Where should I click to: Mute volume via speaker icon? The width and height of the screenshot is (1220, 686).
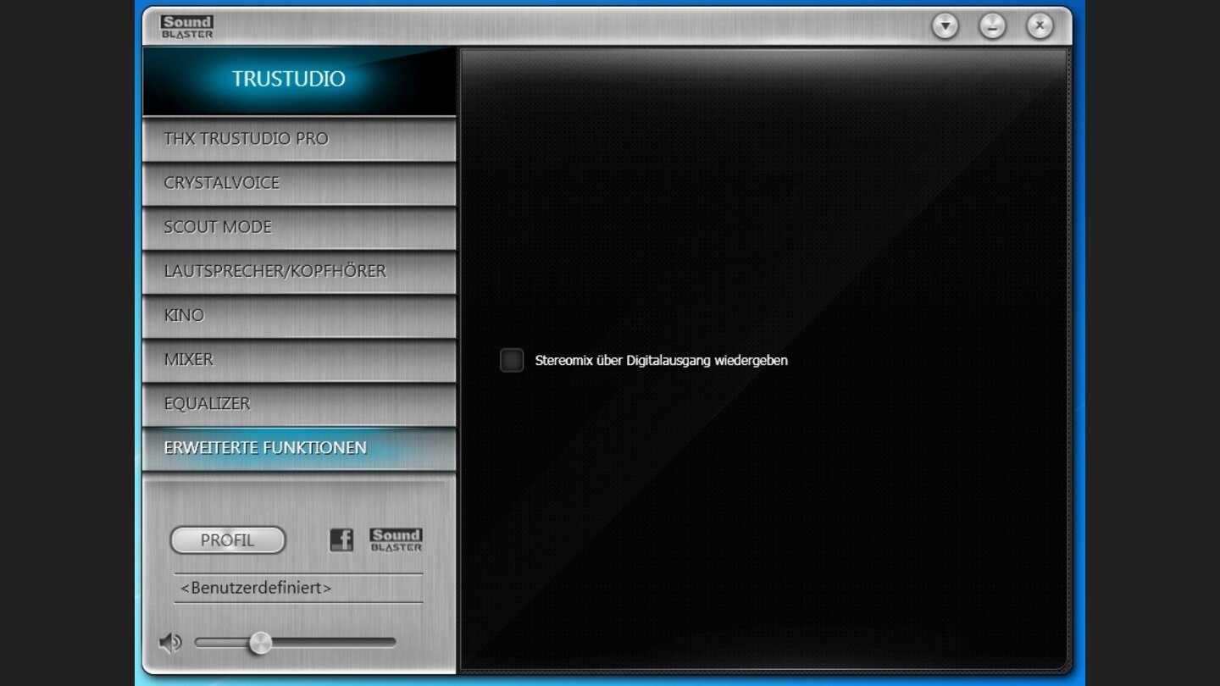click(x=169, y=643)
